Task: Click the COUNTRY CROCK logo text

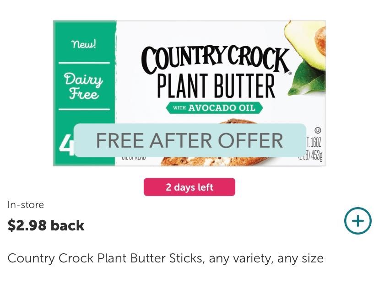Action: click(x=215, y=59)
